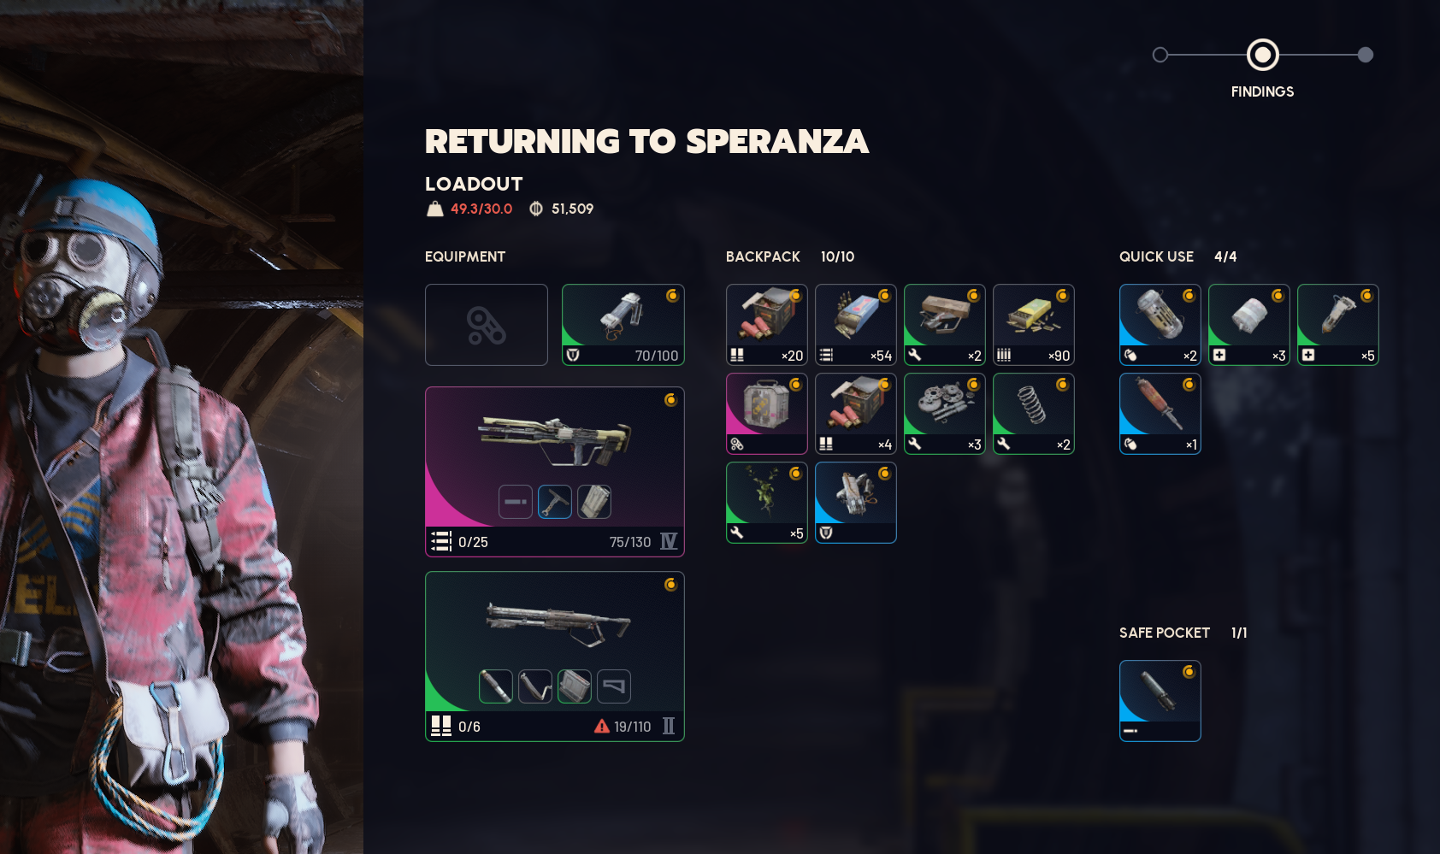Click the empty augment equipment slot

(487, 325)
